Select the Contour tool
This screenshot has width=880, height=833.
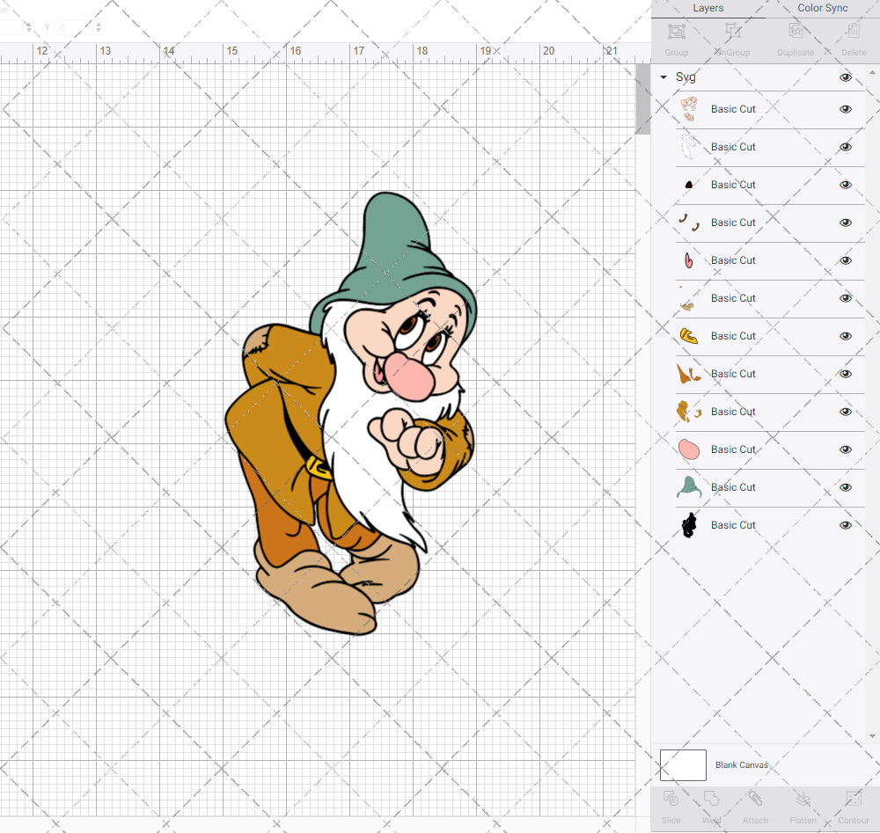[854, 799]
